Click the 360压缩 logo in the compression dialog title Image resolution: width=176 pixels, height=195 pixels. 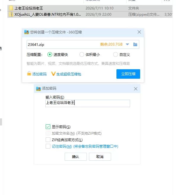click(x=27, y=32)
